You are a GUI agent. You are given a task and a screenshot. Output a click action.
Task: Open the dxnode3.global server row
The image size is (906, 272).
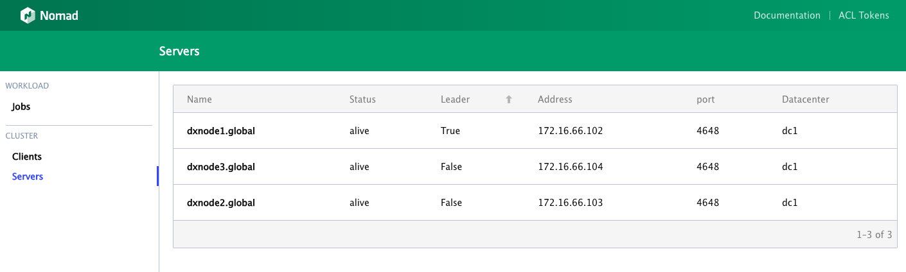(x=535, y=167)
